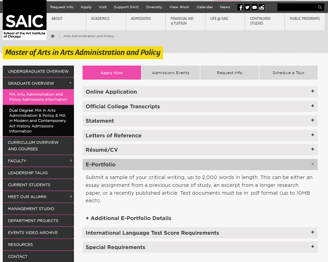Click the pink Apply Now button
The height and width of the screenshot is (262, 328).
coord(112,73)
